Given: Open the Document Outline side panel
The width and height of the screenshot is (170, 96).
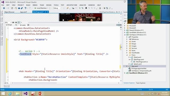Looking at the screenshot, I should [2, 29].
